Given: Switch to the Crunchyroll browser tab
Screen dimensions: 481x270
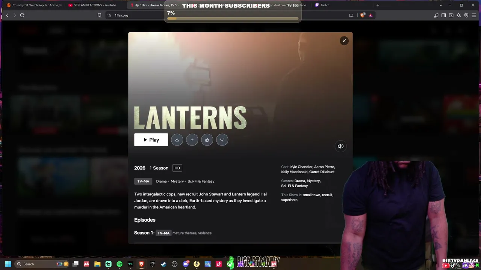Looking at the screenshot, I should (34, 5).
